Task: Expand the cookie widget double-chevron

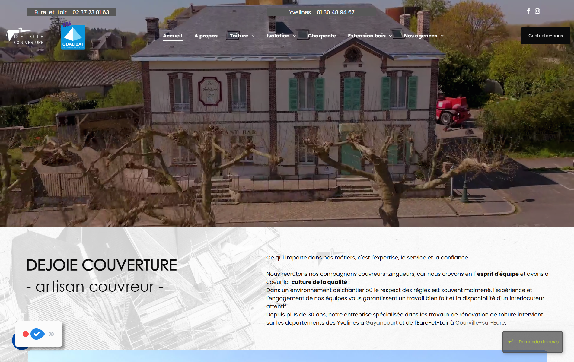Action: point(52,334)
